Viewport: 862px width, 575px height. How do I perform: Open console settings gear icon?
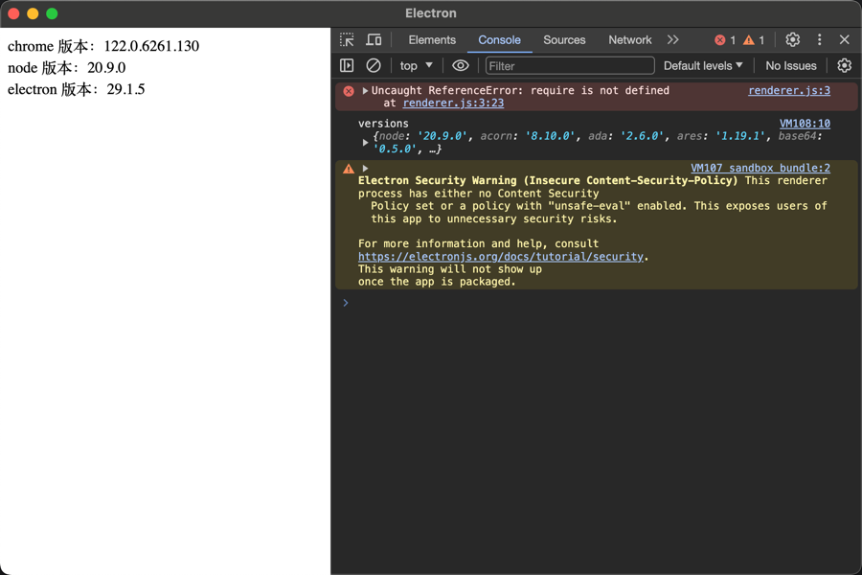pos(844,65)
